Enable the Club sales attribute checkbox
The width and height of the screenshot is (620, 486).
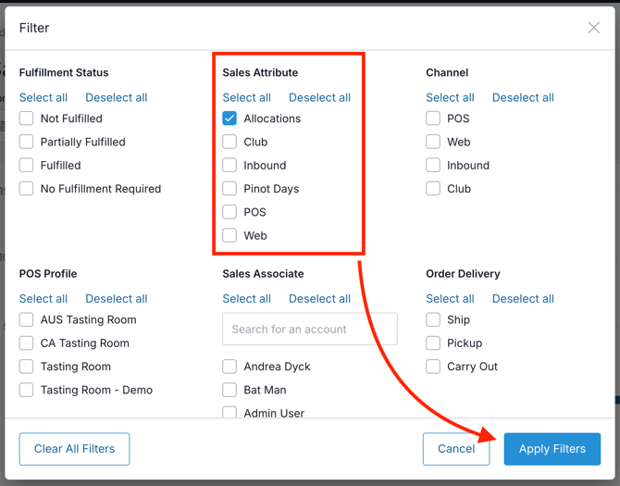[x=229, y=142]
